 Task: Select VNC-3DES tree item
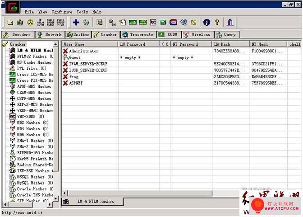click(x=27, y=117)
